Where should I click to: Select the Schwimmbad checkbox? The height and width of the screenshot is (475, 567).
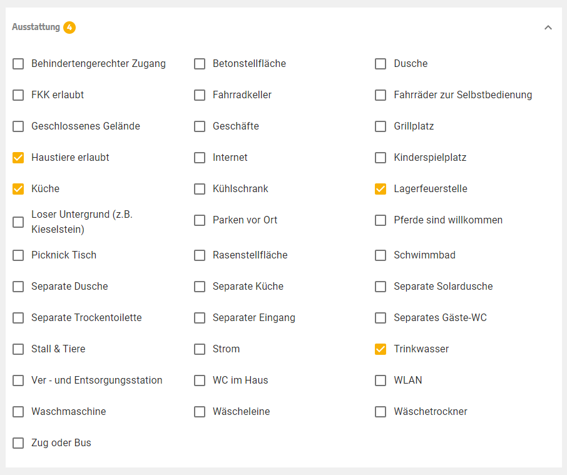[x=381, y=255]
